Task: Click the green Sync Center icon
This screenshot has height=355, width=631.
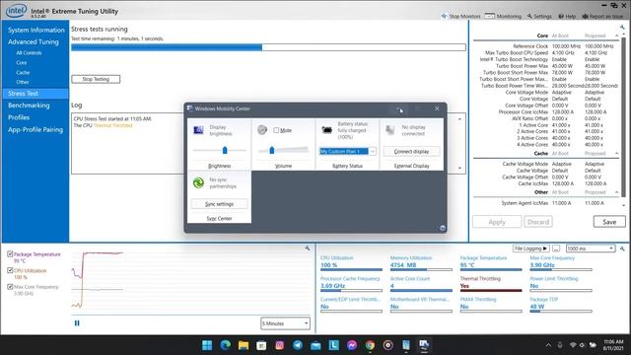Action: coord(198,182)
